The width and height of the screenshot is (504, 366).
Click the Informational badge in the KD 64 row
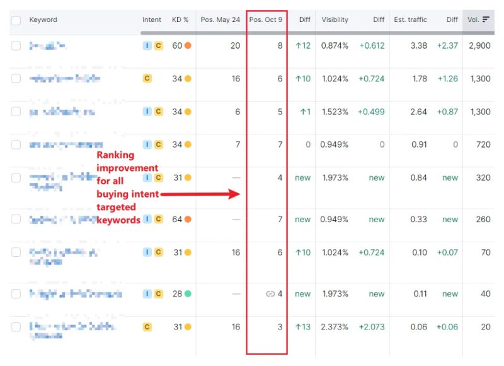click(x=147, y=219)
